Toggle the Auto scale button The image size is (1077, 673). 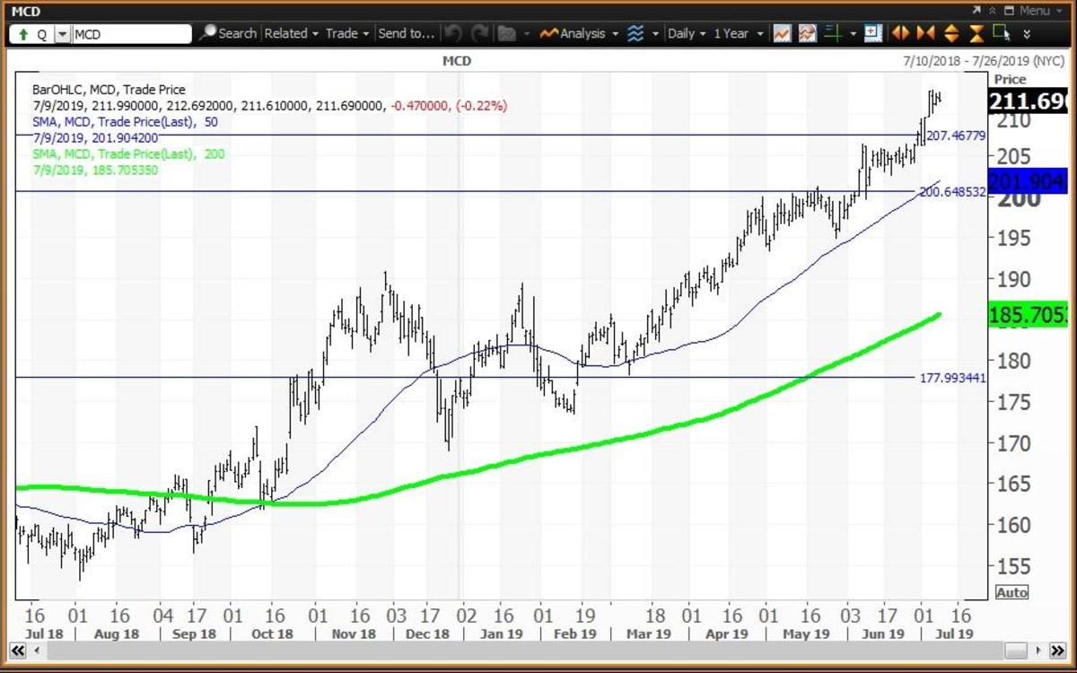(1011, 593)
